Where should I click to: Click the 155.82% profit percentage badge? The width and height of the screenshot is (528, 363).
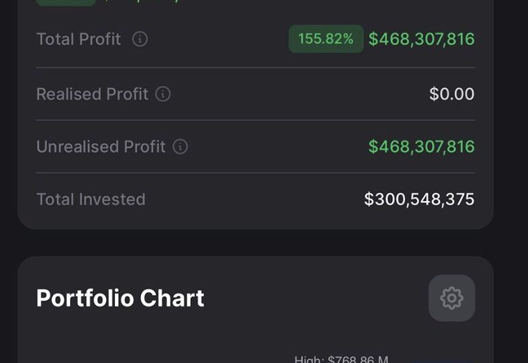326,39
